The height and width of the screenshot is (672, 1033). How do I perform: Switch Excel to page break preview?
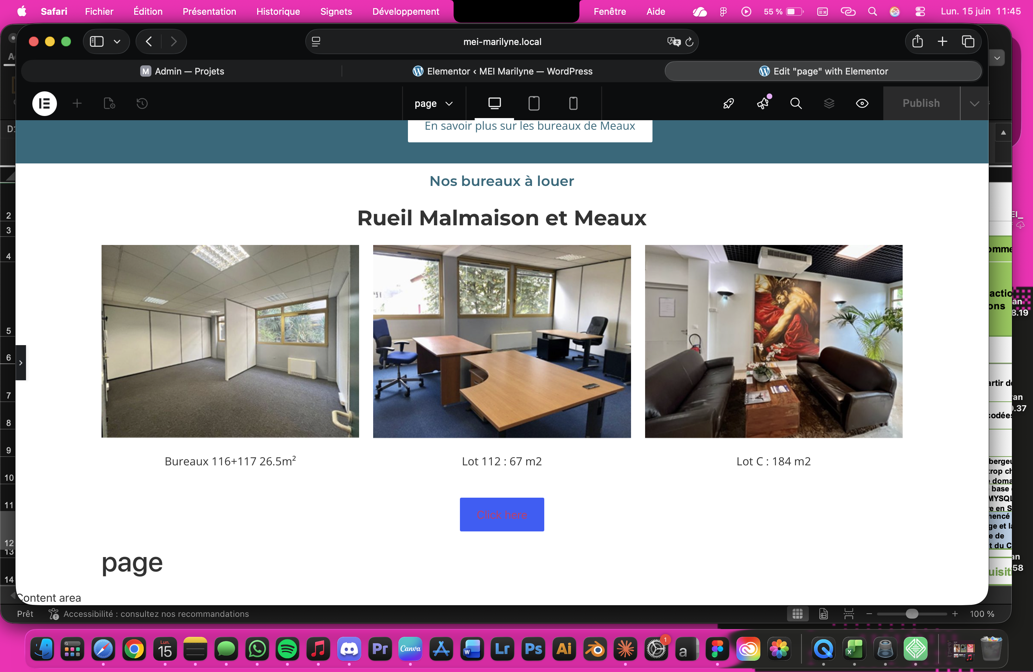click(x=849, y=614)
